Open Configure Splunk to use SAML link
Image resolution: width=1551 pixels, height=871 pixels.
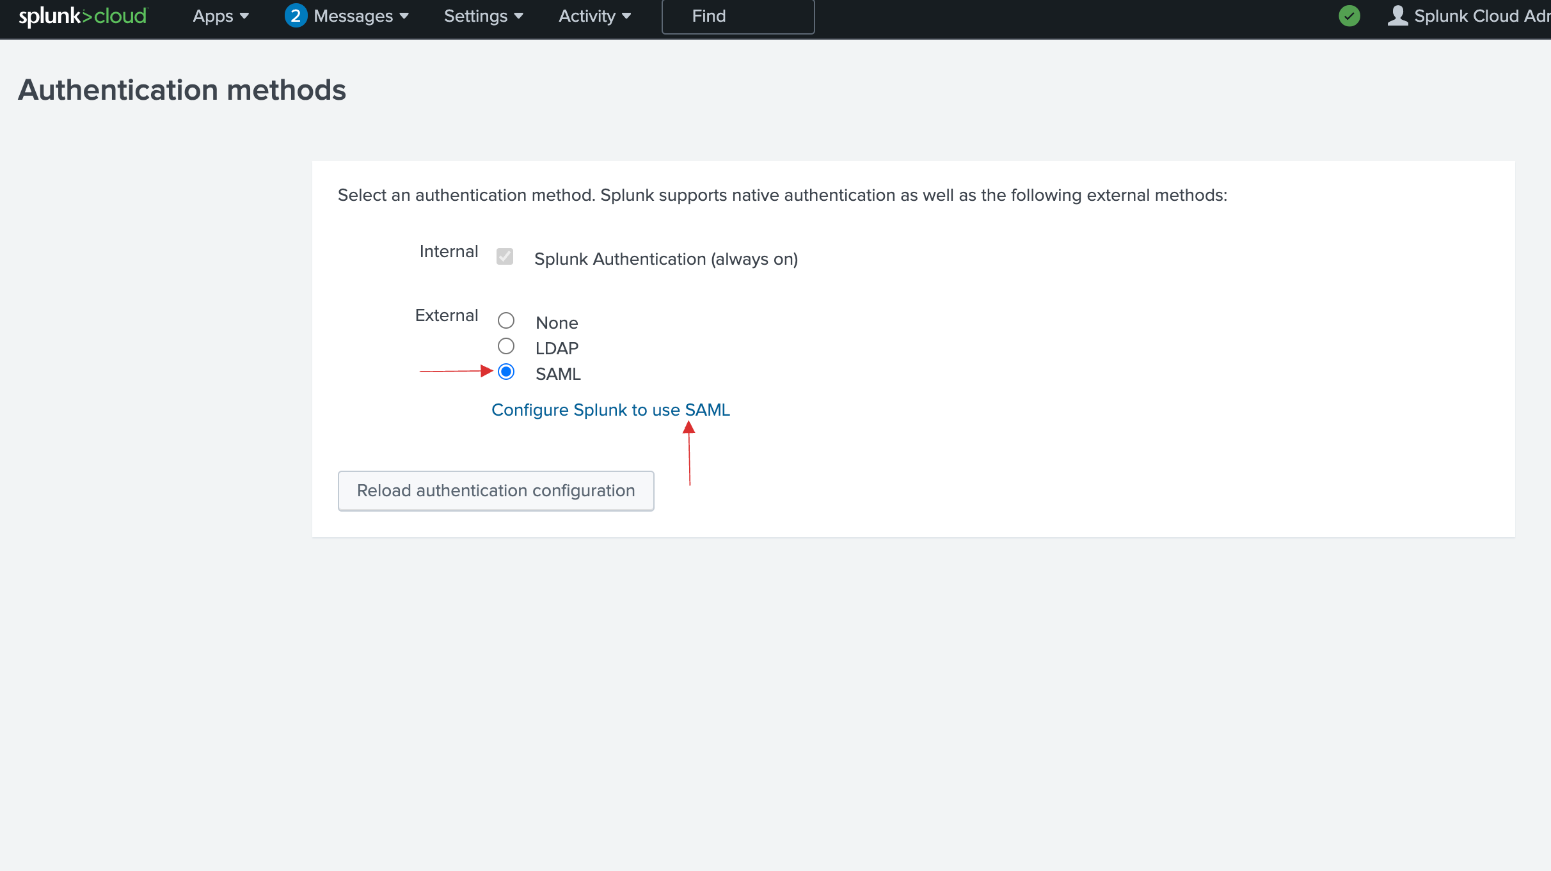coord(610,410)
